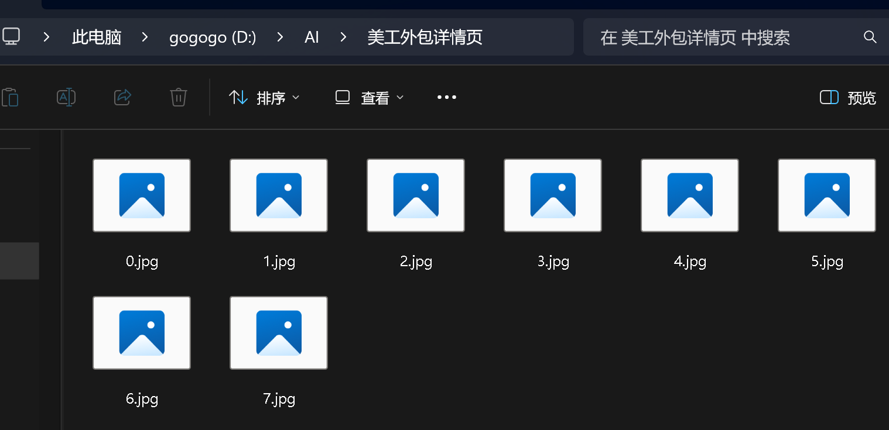Select the thumbnail image of 3.jpg
The height and width of the screenshot is (430, 889).
(552, 195)
